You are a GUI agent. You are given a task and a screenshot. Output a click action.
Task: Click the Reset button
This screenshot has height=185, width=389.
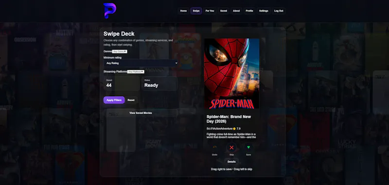(131, 100)
